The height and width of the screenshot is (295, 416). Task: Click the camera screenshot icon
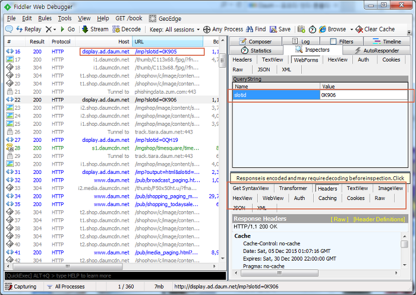coord(301,29)
